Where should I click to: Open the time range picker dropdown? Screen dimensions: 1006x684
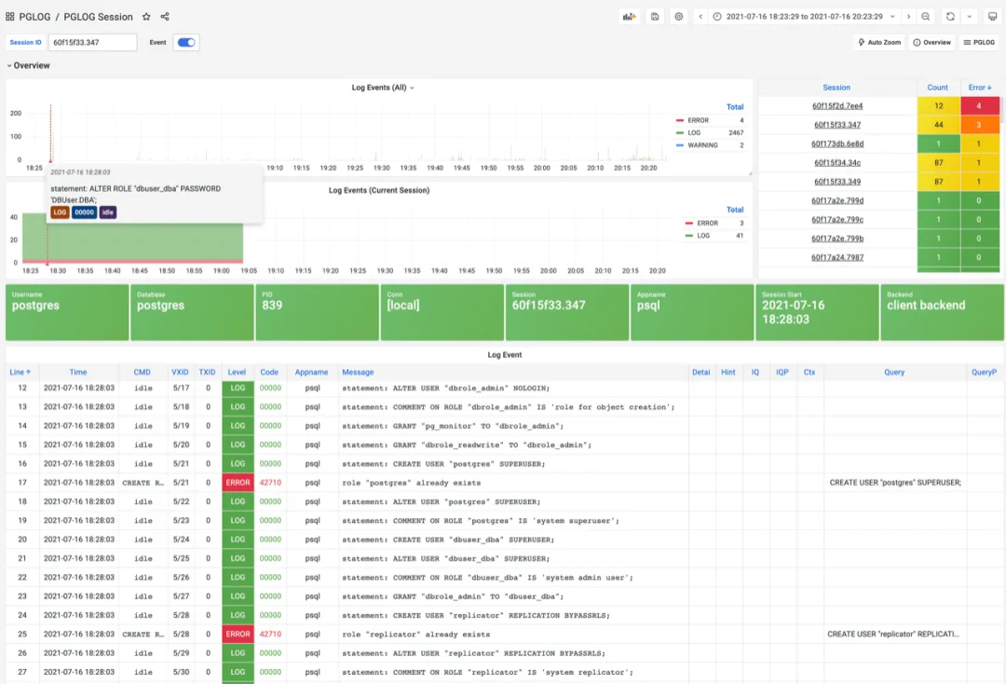coord(804,17)
